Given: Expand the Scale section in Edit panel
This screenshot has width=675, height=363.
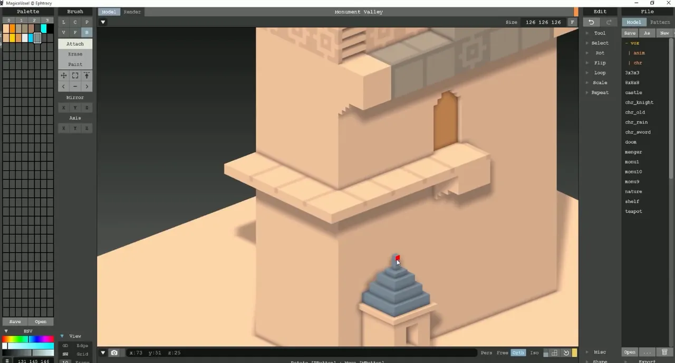Looking at the screenshot, I should click(x=600, y=83).
